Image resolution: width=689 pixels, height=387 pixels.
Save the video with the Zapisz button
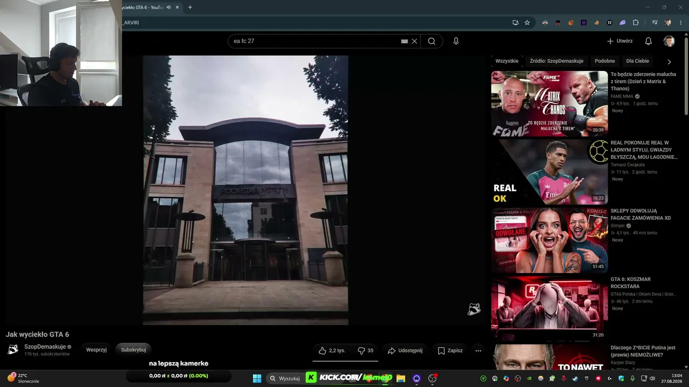tap(450, 350)
